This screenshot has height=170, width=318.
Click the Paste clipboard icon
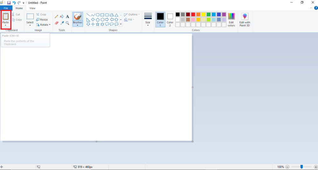(5, 16)
